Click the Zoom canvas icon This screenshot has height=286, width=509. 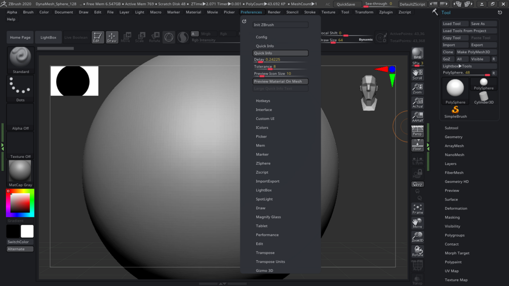pyautogui.click(x=417, y=89)
